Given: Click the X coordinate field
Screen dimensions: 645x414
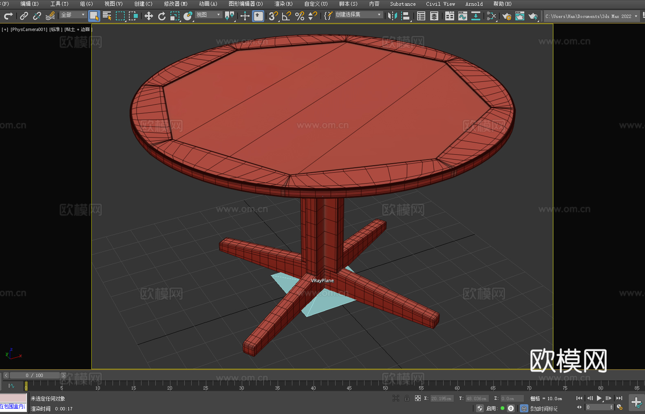Looking at the screenshot, I should (442, 399).
